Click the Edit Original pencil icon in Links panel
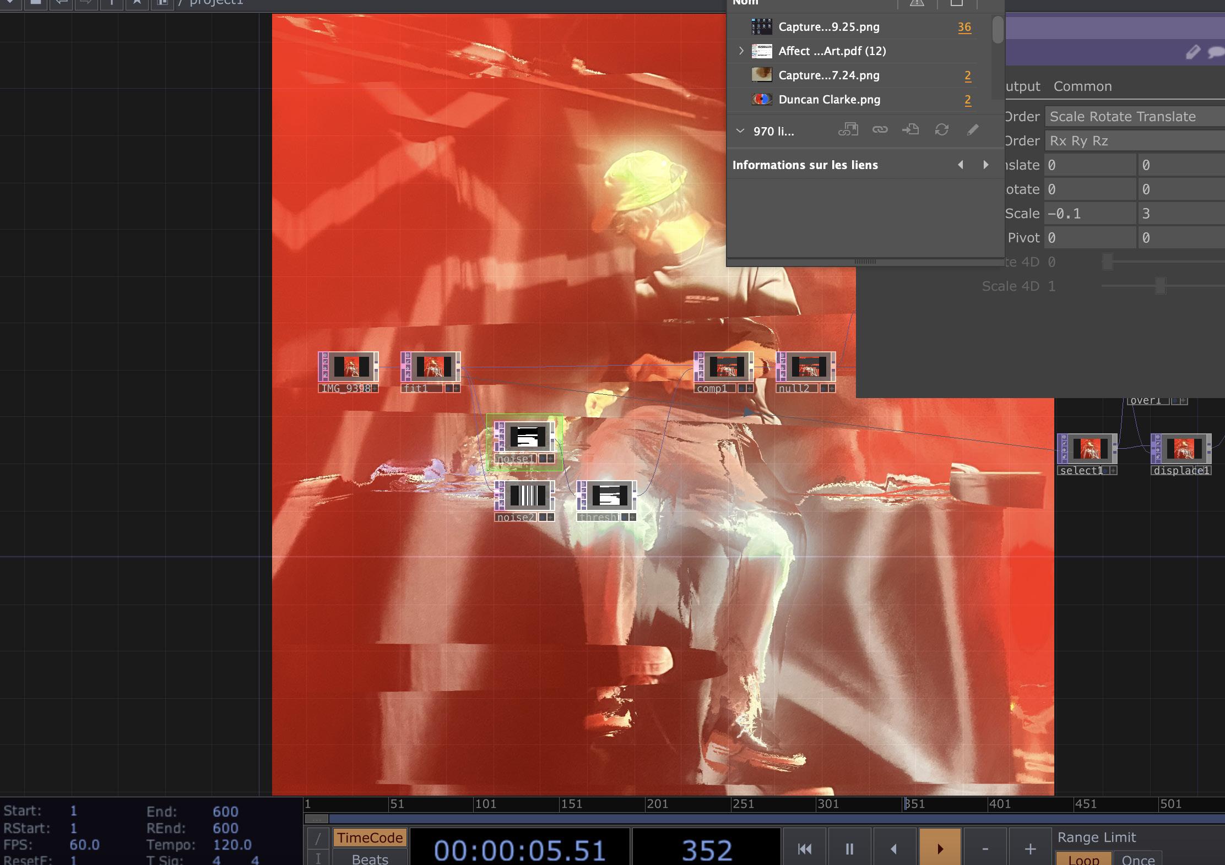 click(973, 130)
